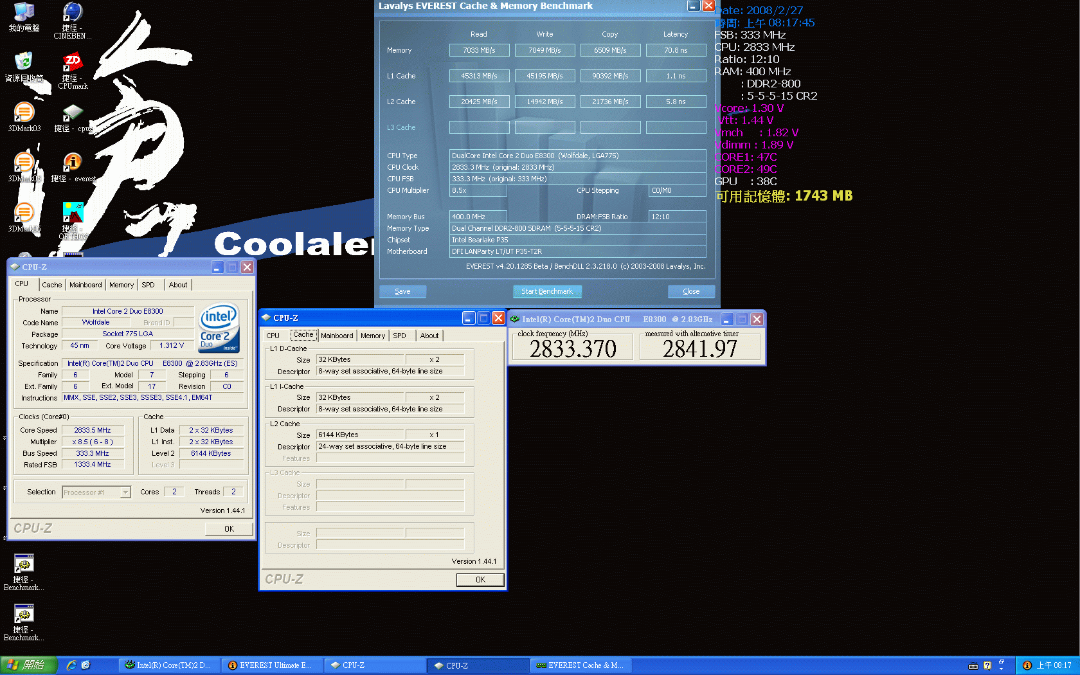Click the CPU-Z title bar icon of left window
Viewport: 1080px width, 675px height.
click(15, 267)
